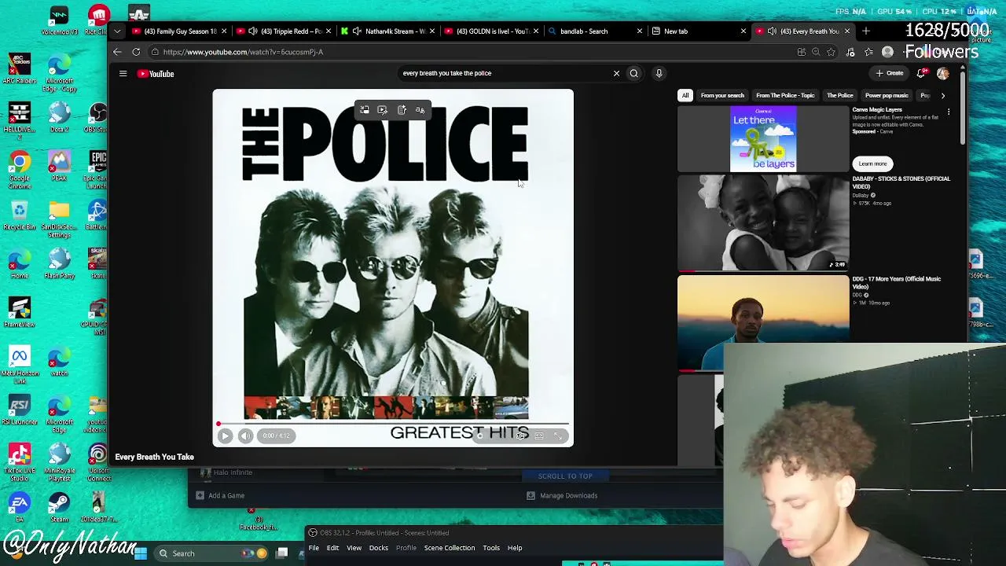1006x566 pixels.
Task: Mute the YouTube video with the speaker button
Action: tap(245, 436)
